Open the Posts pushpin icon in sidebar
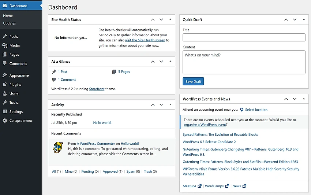This screenshot has width=311, height=195. (5, 36)
